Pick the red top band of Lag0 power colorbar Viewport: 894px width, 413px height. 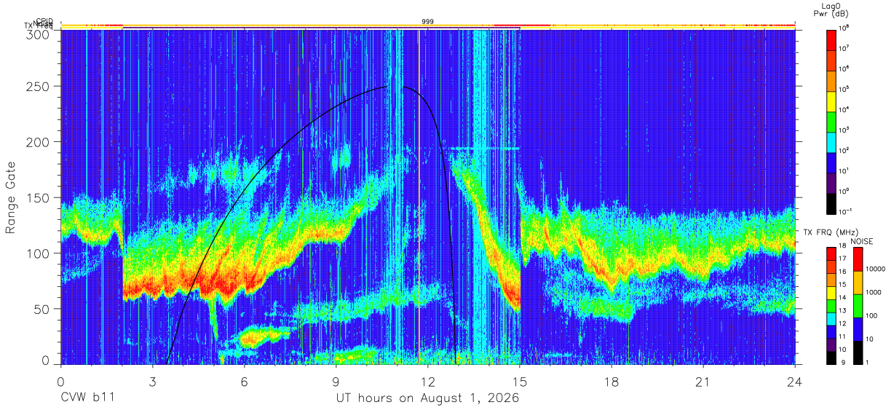831,39
